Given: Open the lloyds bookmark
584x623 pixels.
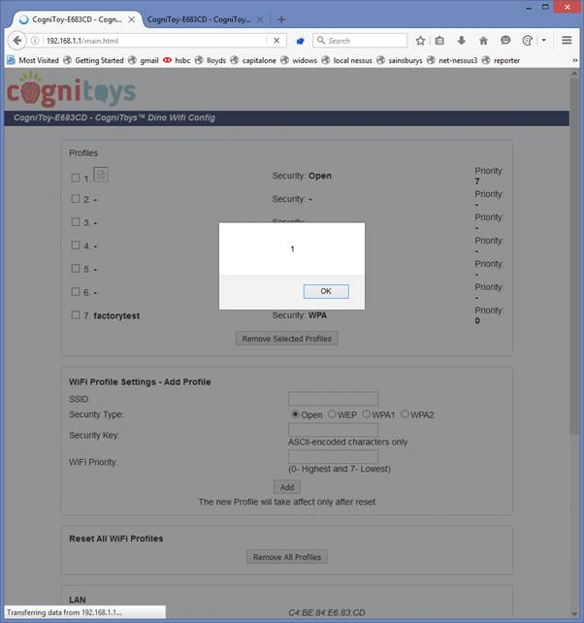Looking at the screenshot, I should point(211,60).
